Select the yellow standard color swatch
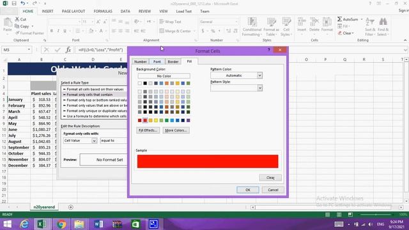Image resolution: width=409 pixels, height=230 pixels. (x=156, y=120)
